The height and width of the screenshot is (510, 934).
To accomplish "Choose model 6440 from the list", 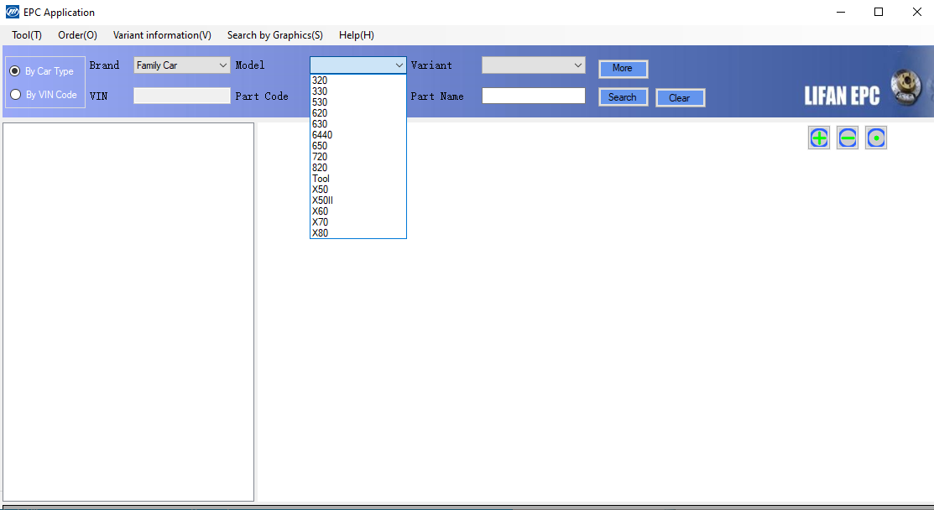I will tap(358, 134).
